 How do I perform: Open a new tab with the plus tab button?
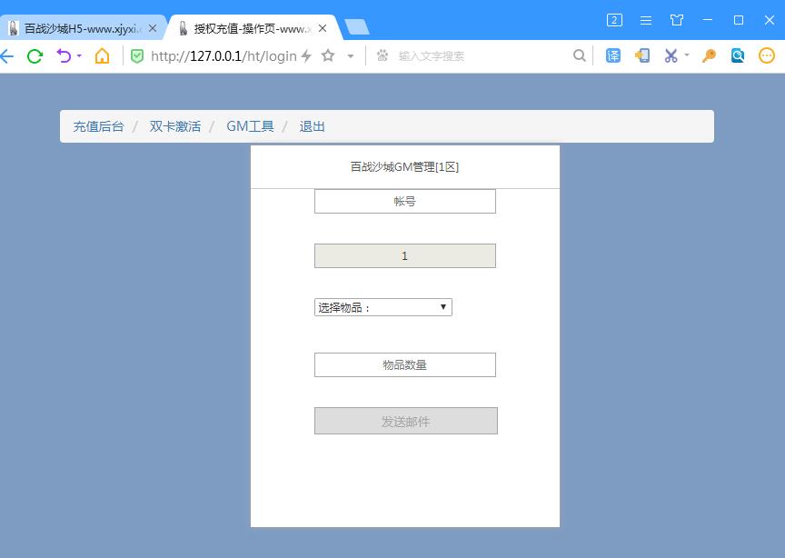tap(357, 27)
